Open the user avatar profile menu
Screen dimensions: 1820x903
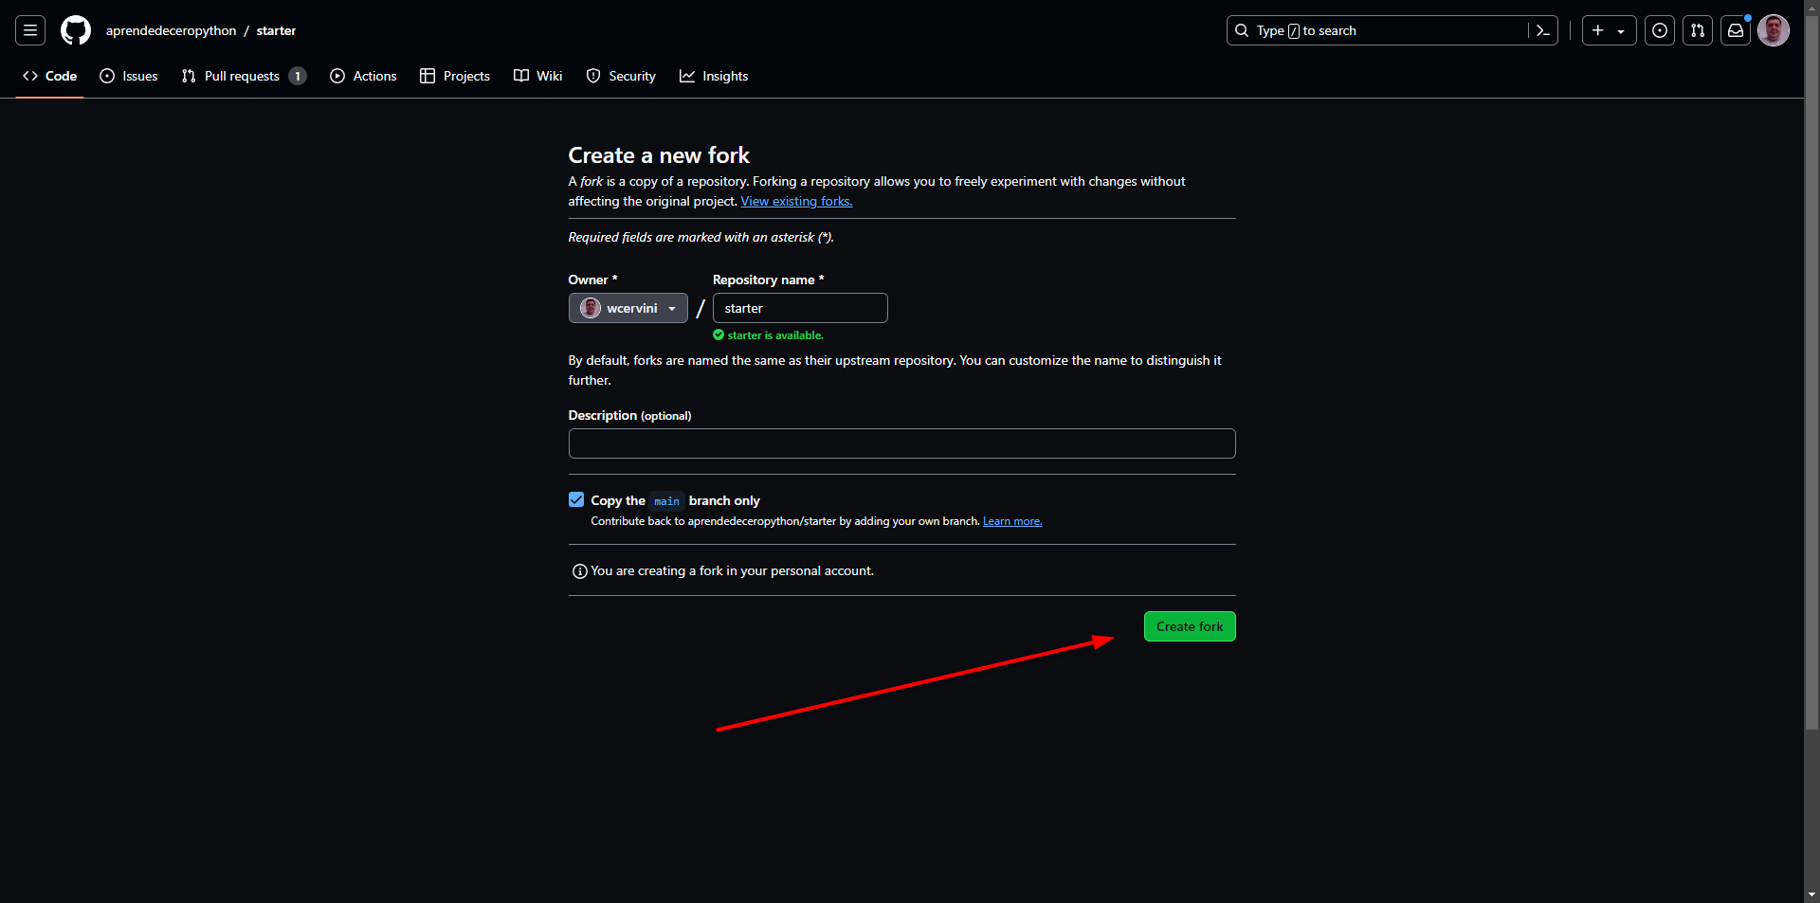point(1774,30)
